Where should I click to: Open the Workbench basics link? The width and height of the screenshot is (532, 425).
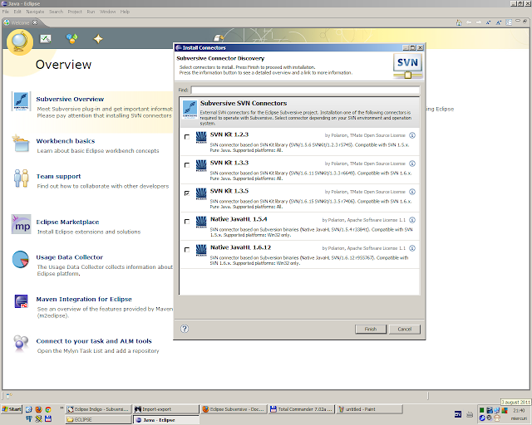[66, 140]
